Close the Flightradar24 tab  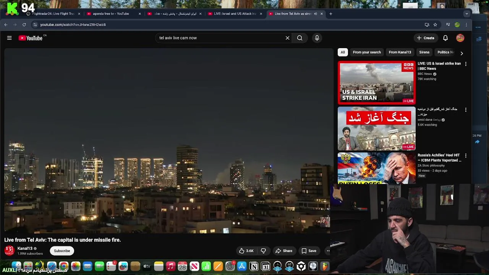tap(79, 14)
